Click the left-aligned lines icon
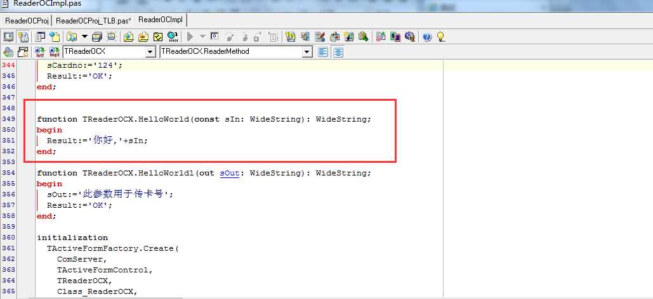This screenshot has height=299, width=653. tap(323, 52)
